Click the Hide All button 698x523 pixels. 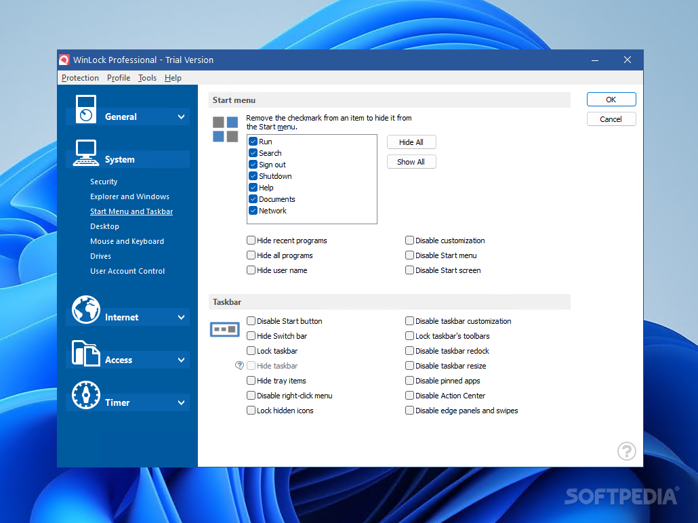[411, 142]
